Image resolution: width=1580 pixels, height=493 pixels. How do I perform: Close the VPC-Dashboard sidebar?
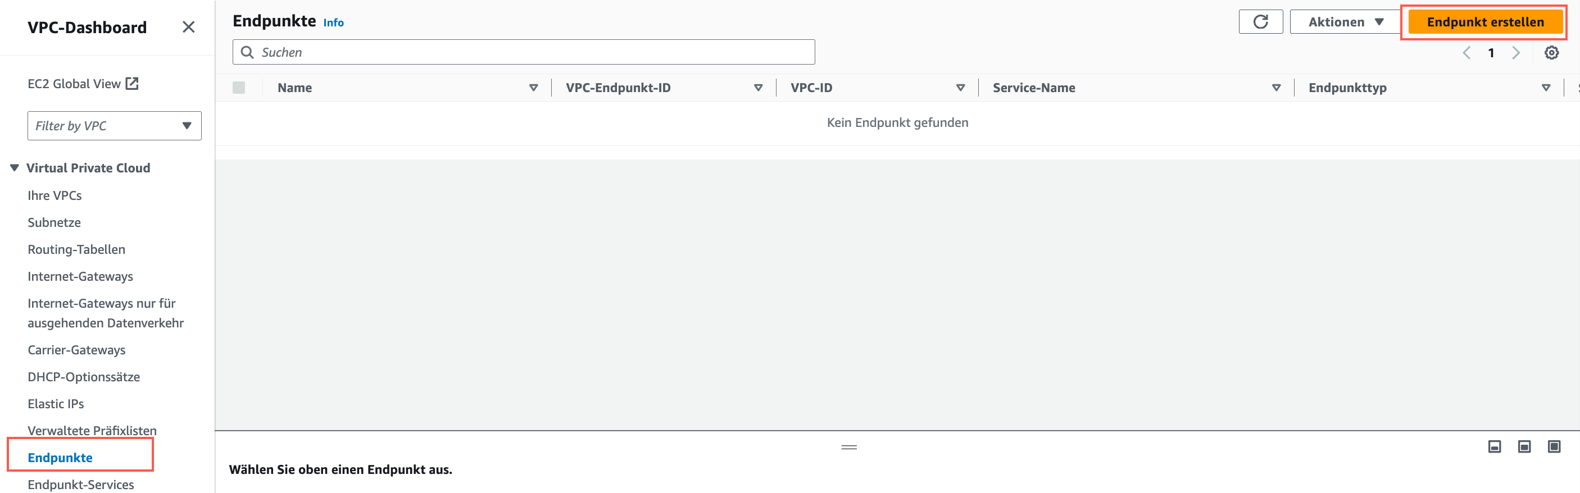coord(188,27)
